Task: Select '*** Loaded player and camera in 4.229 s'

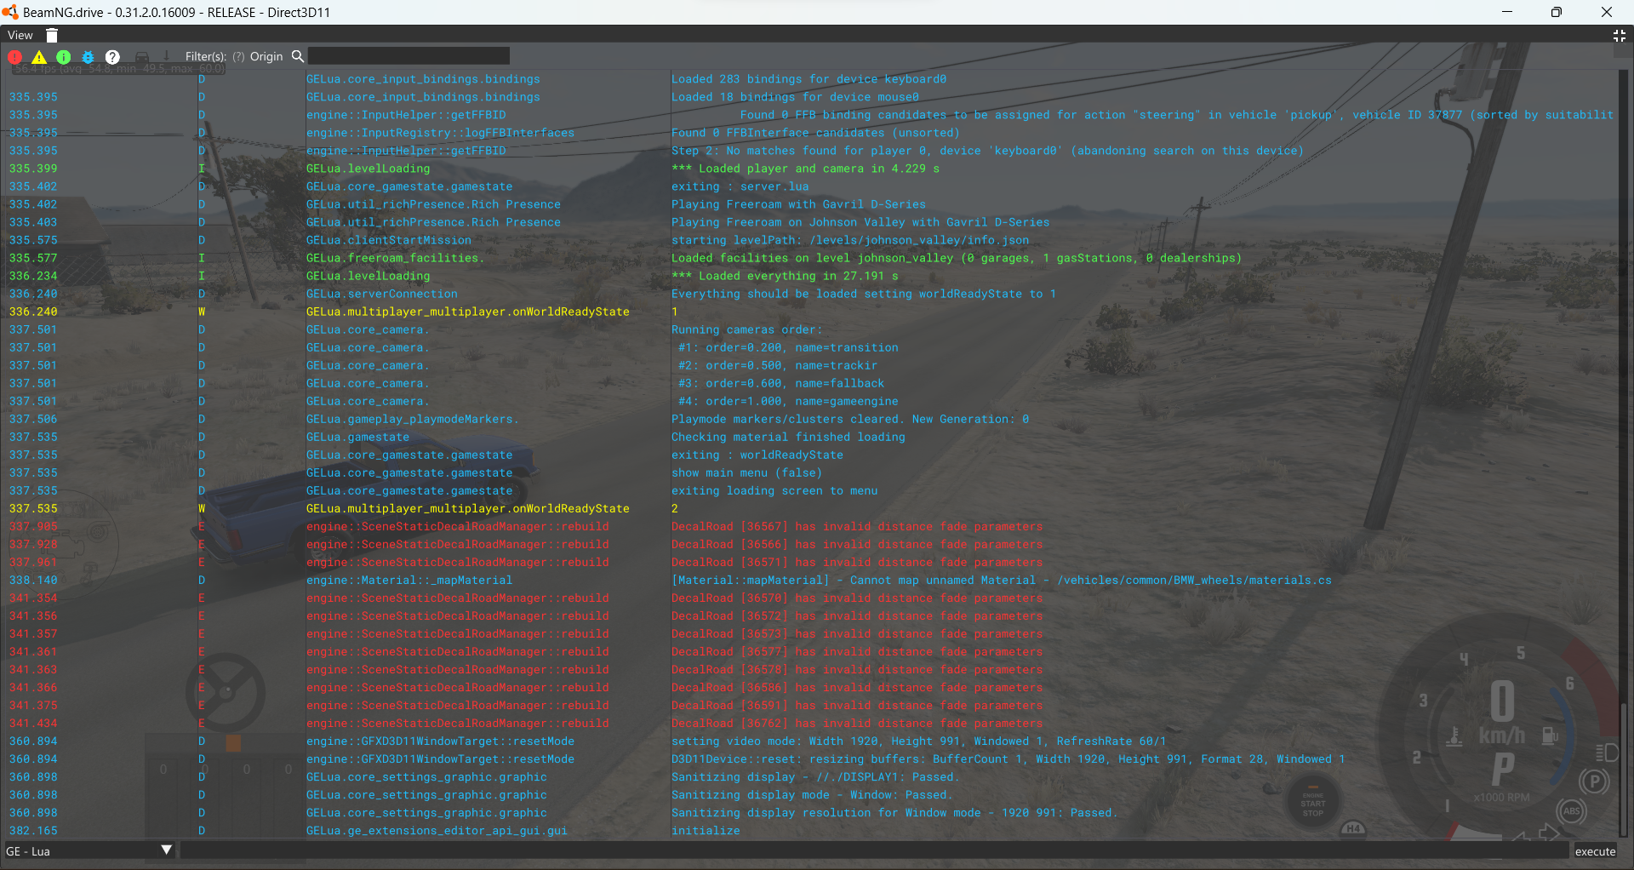Action: (x=805, y=169)
